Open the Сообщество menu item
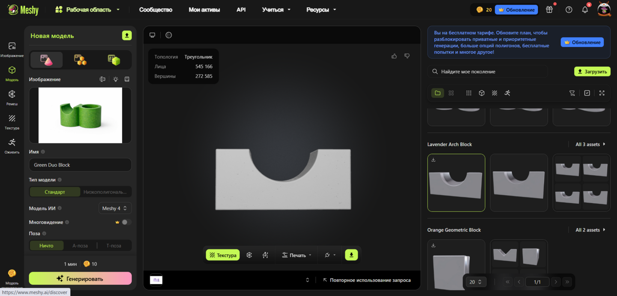 [156, 9]
